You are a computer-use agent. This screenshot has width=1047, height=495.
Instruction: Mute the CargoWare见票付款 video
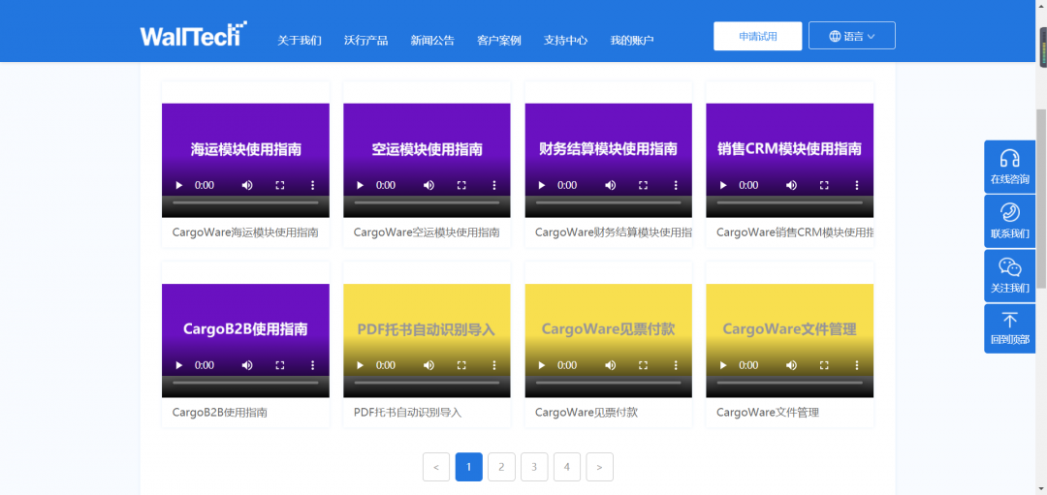[611, 365]
